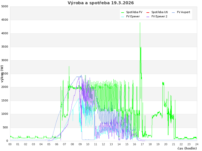Click the green Spotřeba FV legend swatch
Viewport: 202px width, 151px height.
[123, 12]
